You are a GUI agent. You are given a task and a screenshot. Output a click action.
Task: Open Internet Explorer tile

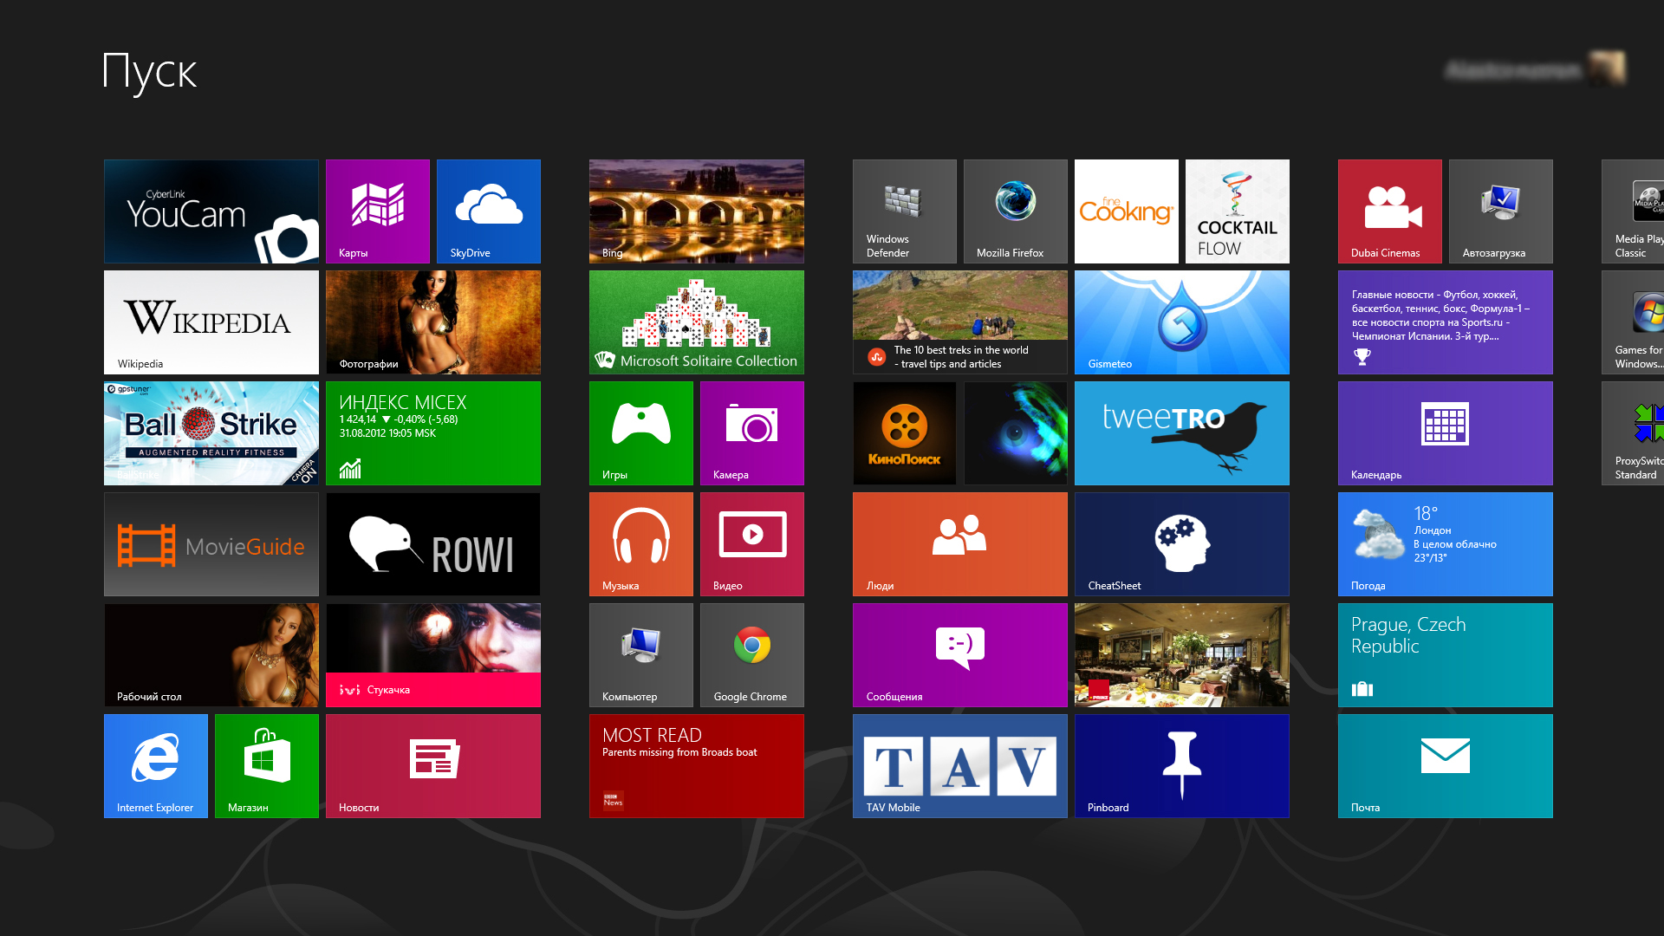(155, 765)
